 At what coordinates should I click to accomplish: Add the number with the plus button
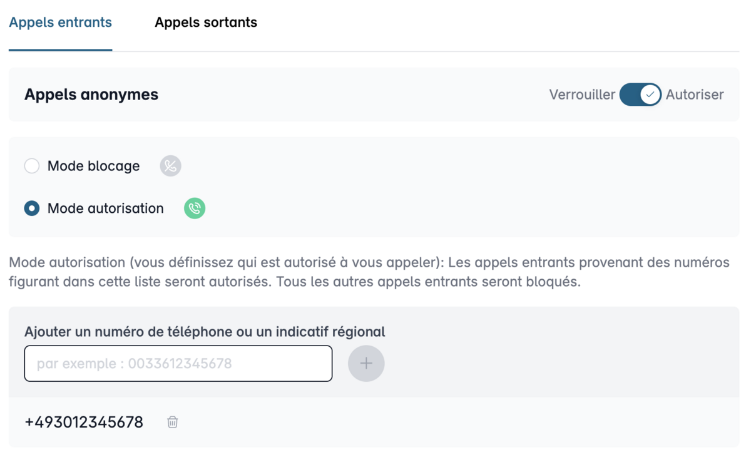click(x=366, y=363)
